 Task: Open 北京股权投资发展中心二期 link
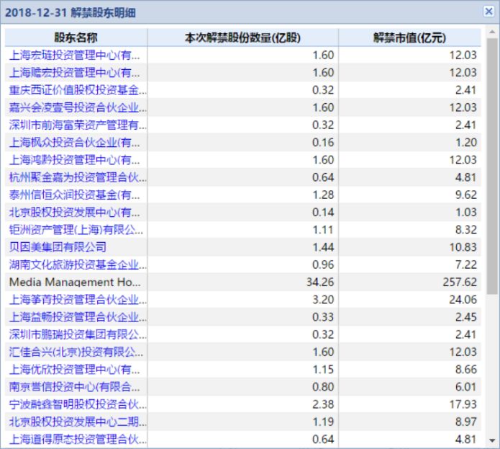click(x=78, y=422)
